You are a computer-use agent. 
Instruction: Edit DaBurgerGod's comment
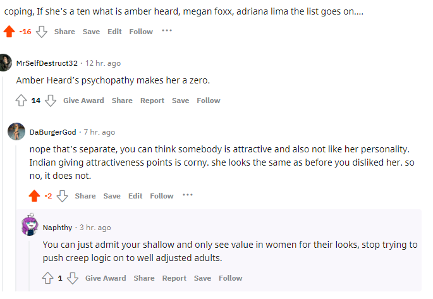pyautogui.click(x=135, y=196)
